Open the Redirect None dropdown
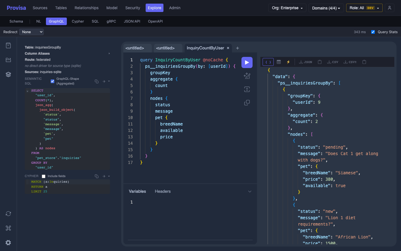The image size is (401, 251). (31, 32)
